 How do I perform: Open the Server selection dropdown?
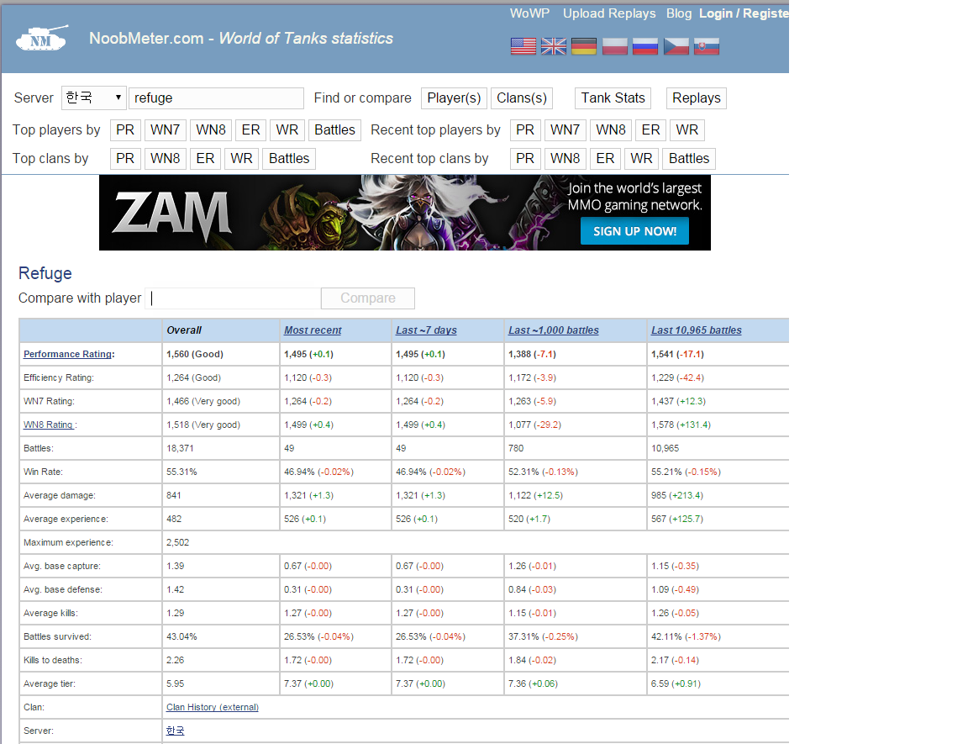(x=93, y=98)
